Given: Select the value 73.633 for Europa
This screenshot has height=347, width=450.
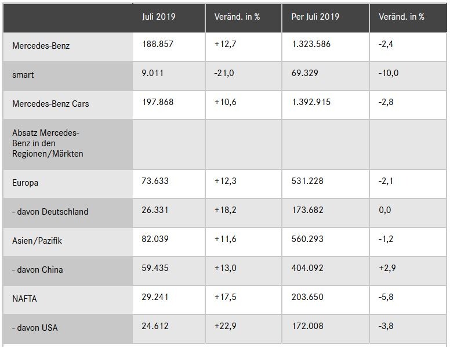Looking at the screenshot, I should (155, 181).
